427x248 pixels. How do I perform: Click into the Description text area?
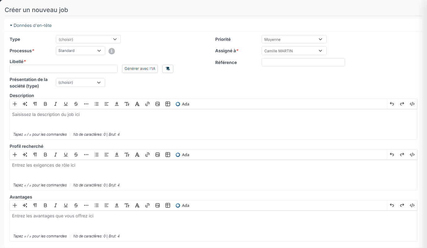(213, 120)
